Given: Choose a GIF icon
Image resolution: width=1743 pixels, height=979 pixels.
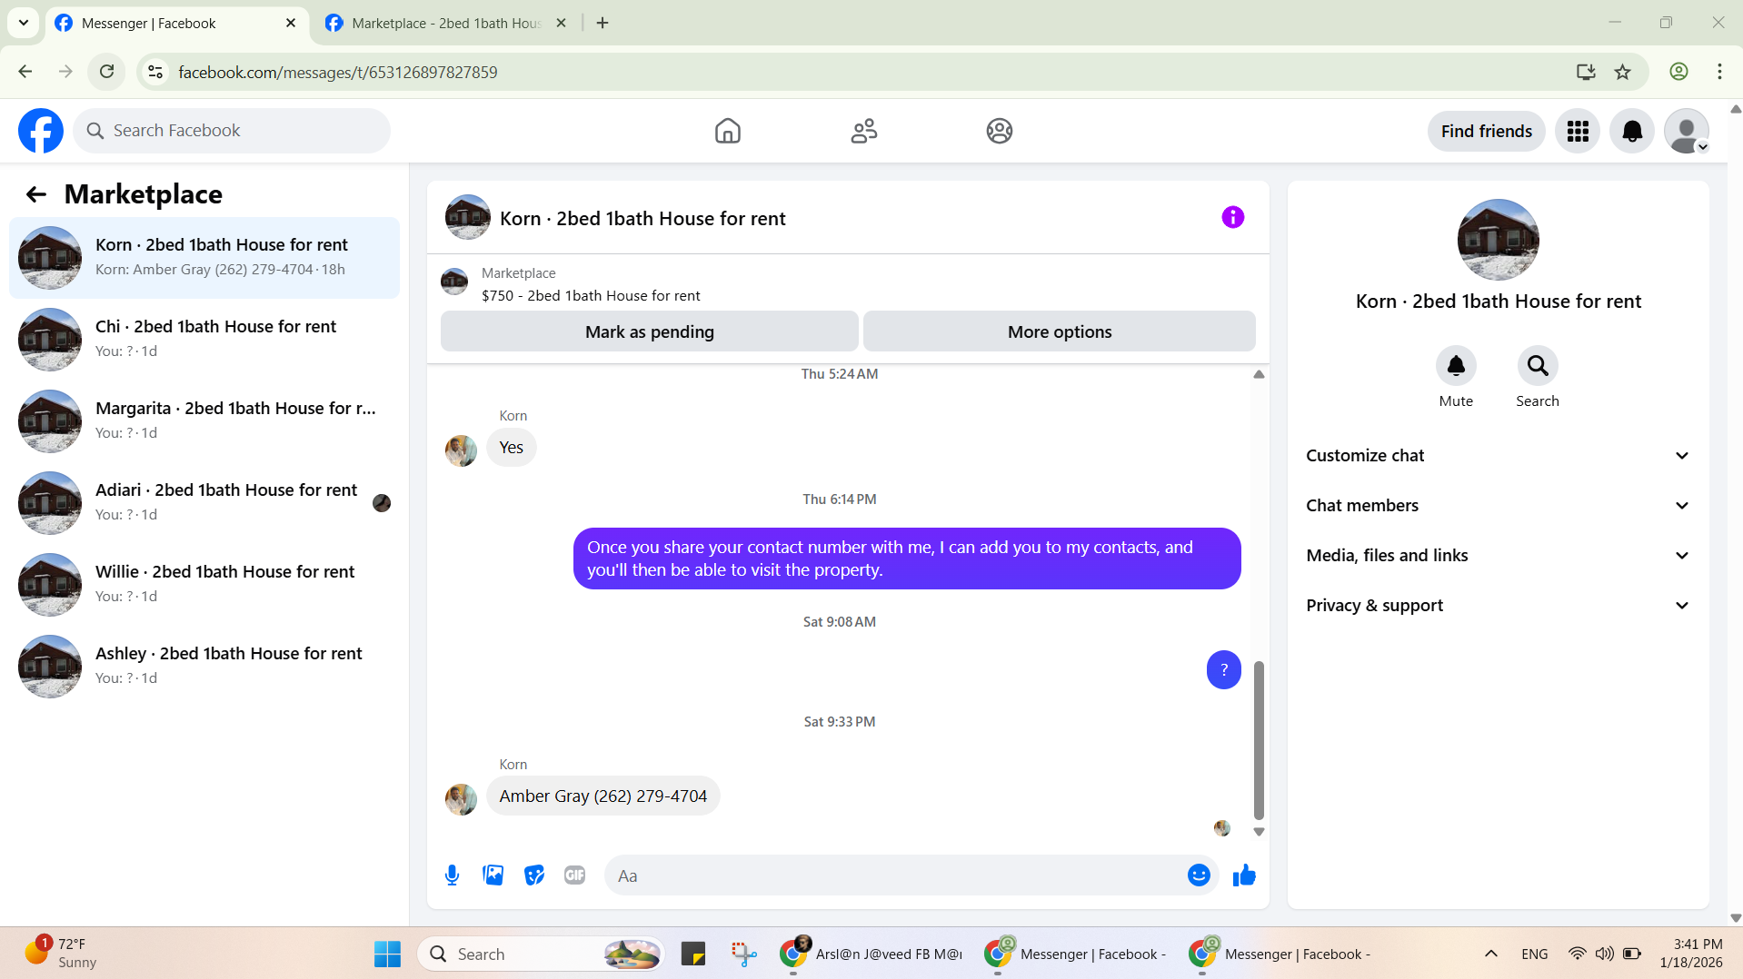Looking at the screenshot, I should (x=574, y=875).
